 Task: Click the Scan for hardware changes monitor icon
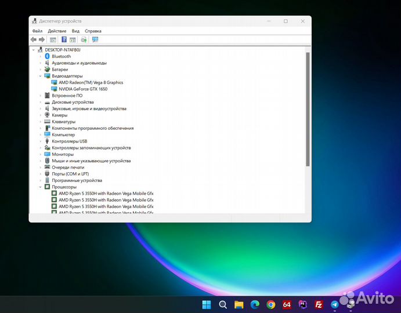(95, 39)
